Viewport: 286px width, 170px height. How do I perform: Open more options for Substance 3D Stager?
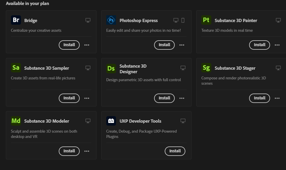coord(277,98)
